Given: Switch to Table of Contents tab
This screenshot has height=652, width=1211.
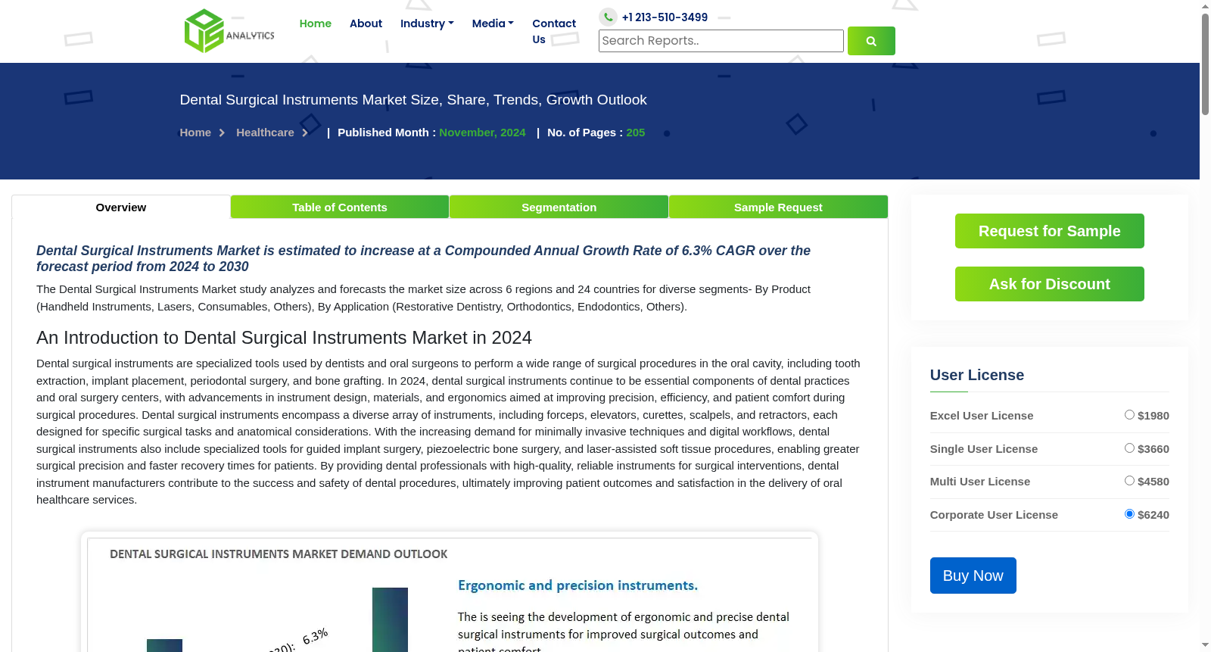Looking at the screenshot, I should tap(340, 207).
